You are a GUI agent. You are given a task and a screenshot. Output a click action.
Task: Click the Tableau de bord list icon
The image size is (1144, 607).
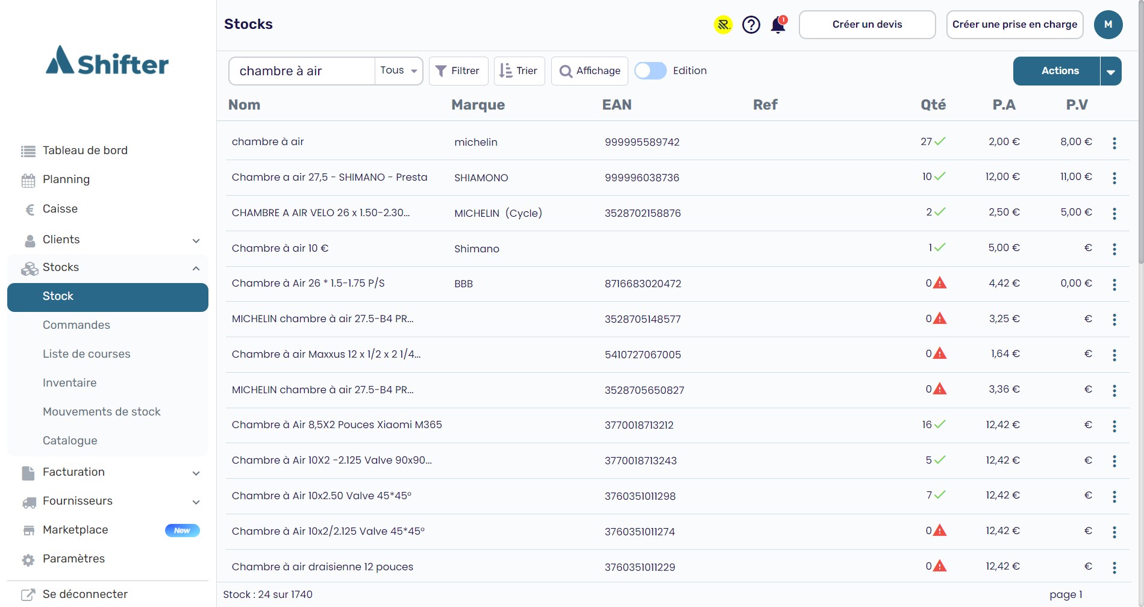pyautogui.click(x=28, y=151)
